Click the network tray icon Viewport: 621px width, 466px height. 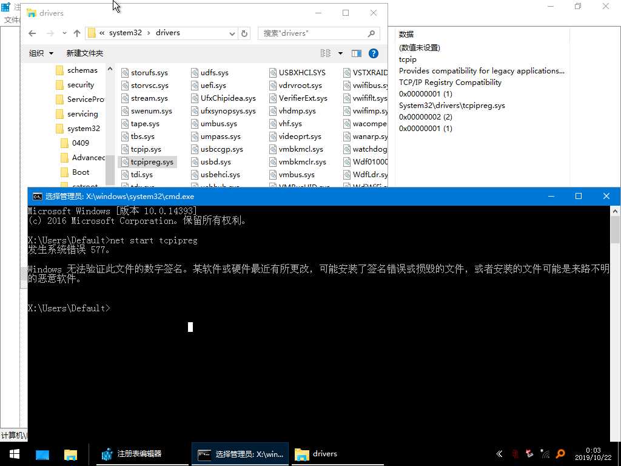(545, 454)
